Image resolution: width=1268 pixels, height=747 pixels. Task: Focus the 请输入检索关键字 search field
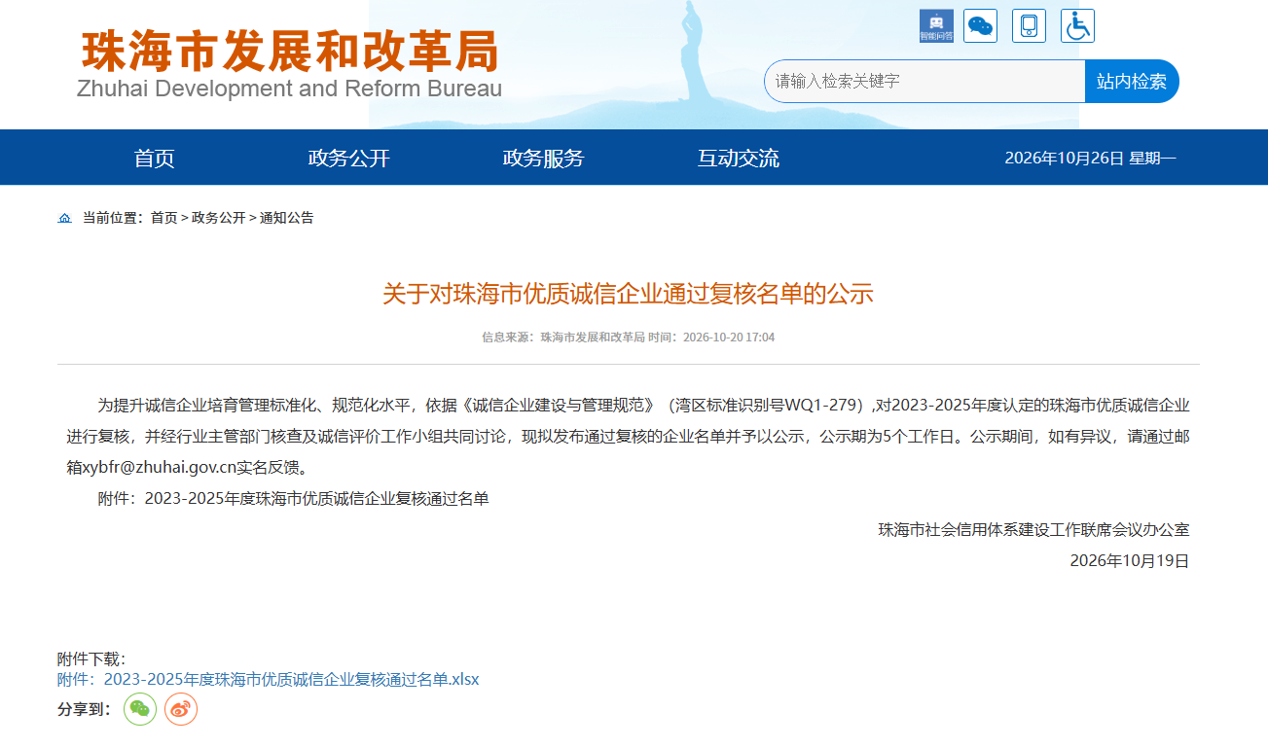(x=924, y=81)
